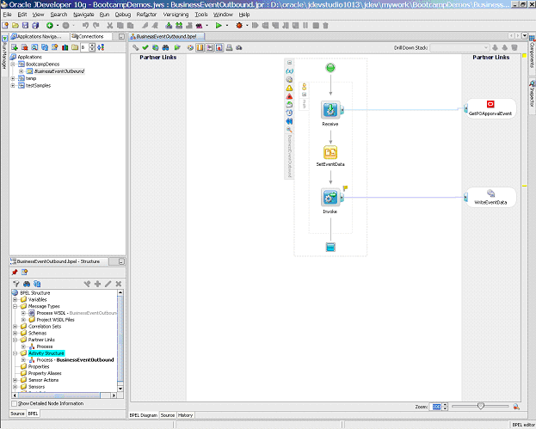Click the filter funnel icon in Structure pane

[x=15, y=284]
